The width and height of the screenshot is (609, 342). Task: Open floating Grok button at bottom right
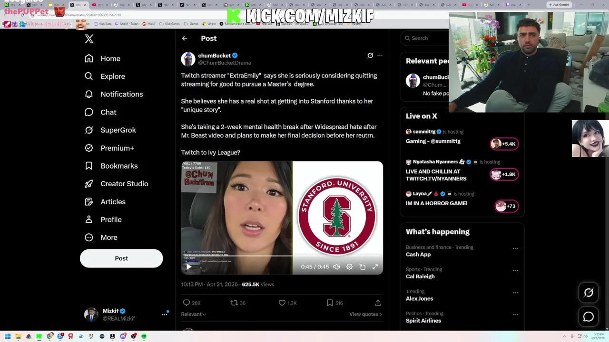pos(589,293)
